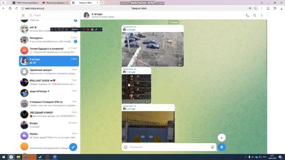Image resolution: width=285 pixels, height=160 pixels.
Task: Play the forwarded dark portrait video
Action: [136, 89]
